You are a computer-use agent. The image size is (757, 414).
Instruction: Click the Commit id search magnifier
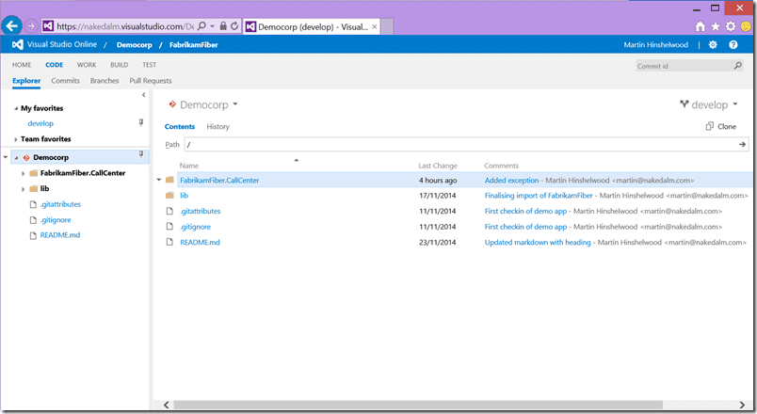click(x=737, y=66)
